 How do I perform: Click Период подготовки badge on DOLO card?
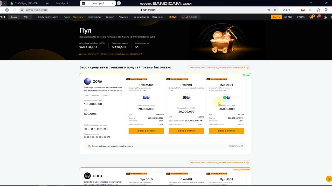tap(241, 170)
